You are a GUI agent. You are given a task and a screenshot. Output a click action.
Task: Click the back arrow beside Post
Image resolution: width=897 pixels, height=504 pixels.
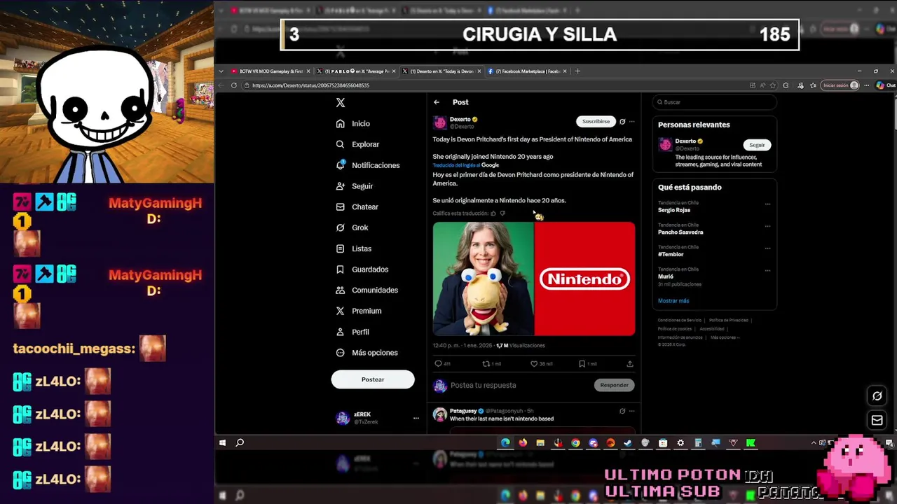coord(437,102)
